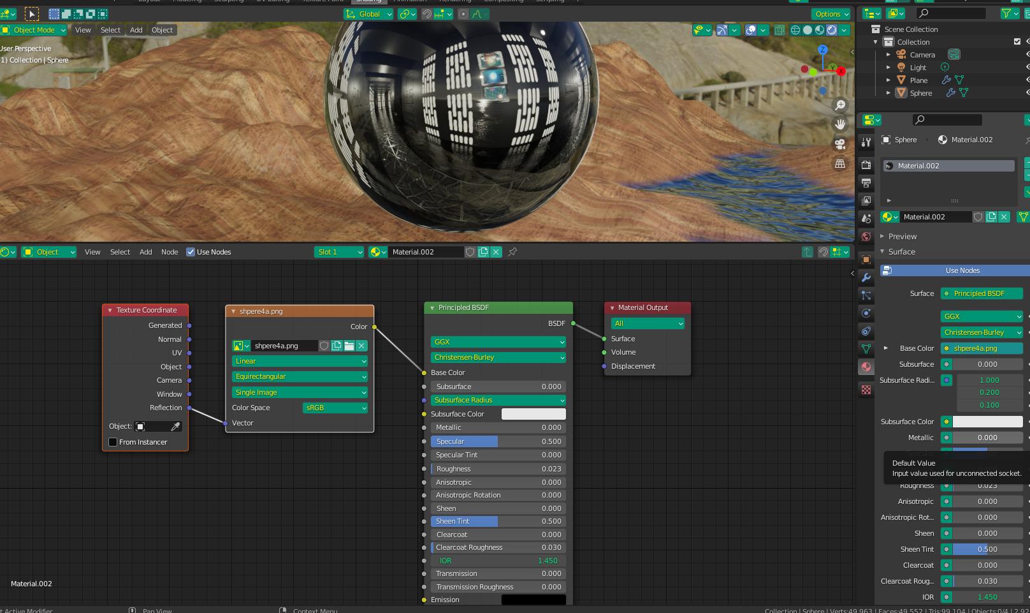Image resolution: width=1030 pixels, height=613 pixels.
Task: Toggle fake user shield in properties material
Action: click(x=978, y=217)
